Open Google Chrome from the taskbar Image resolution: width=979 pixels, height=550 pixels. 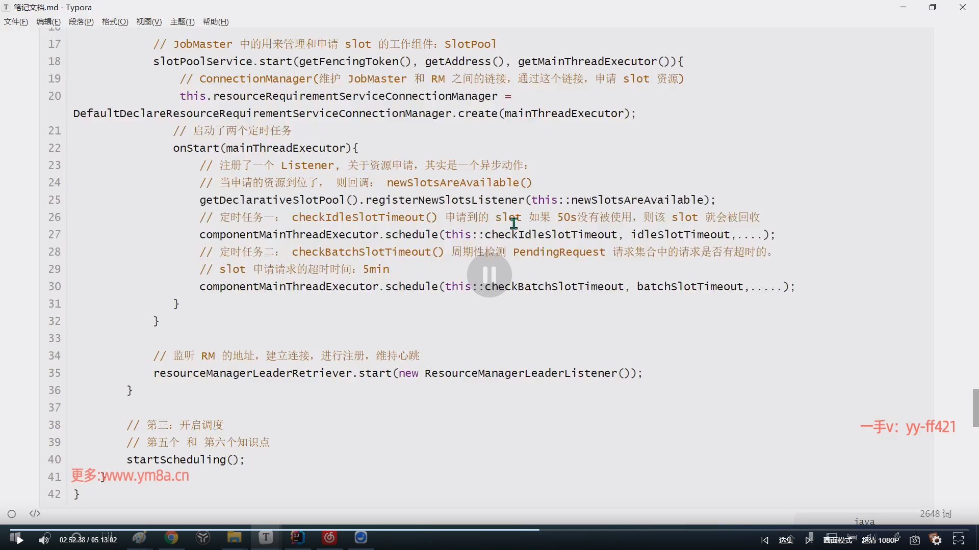(x=171, y=537)
